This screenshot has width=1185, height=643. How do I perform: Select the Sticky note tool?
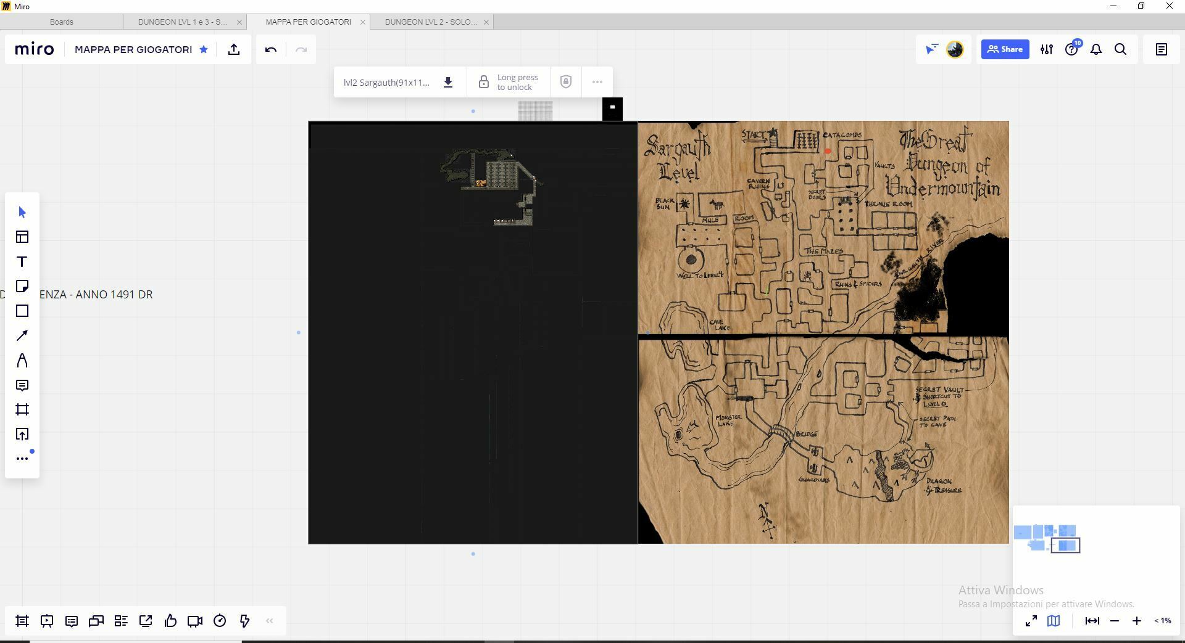click(22, 287)
